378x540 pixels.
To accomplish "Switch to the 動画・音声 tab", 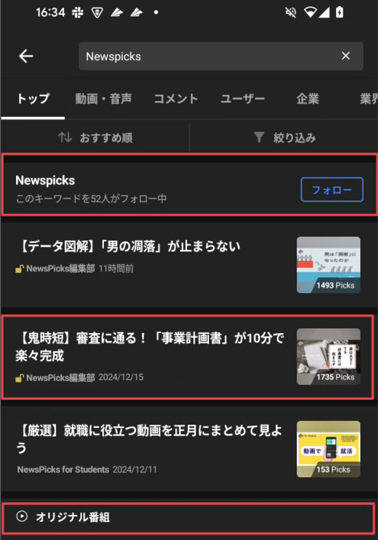I will (x=104, y=99).
